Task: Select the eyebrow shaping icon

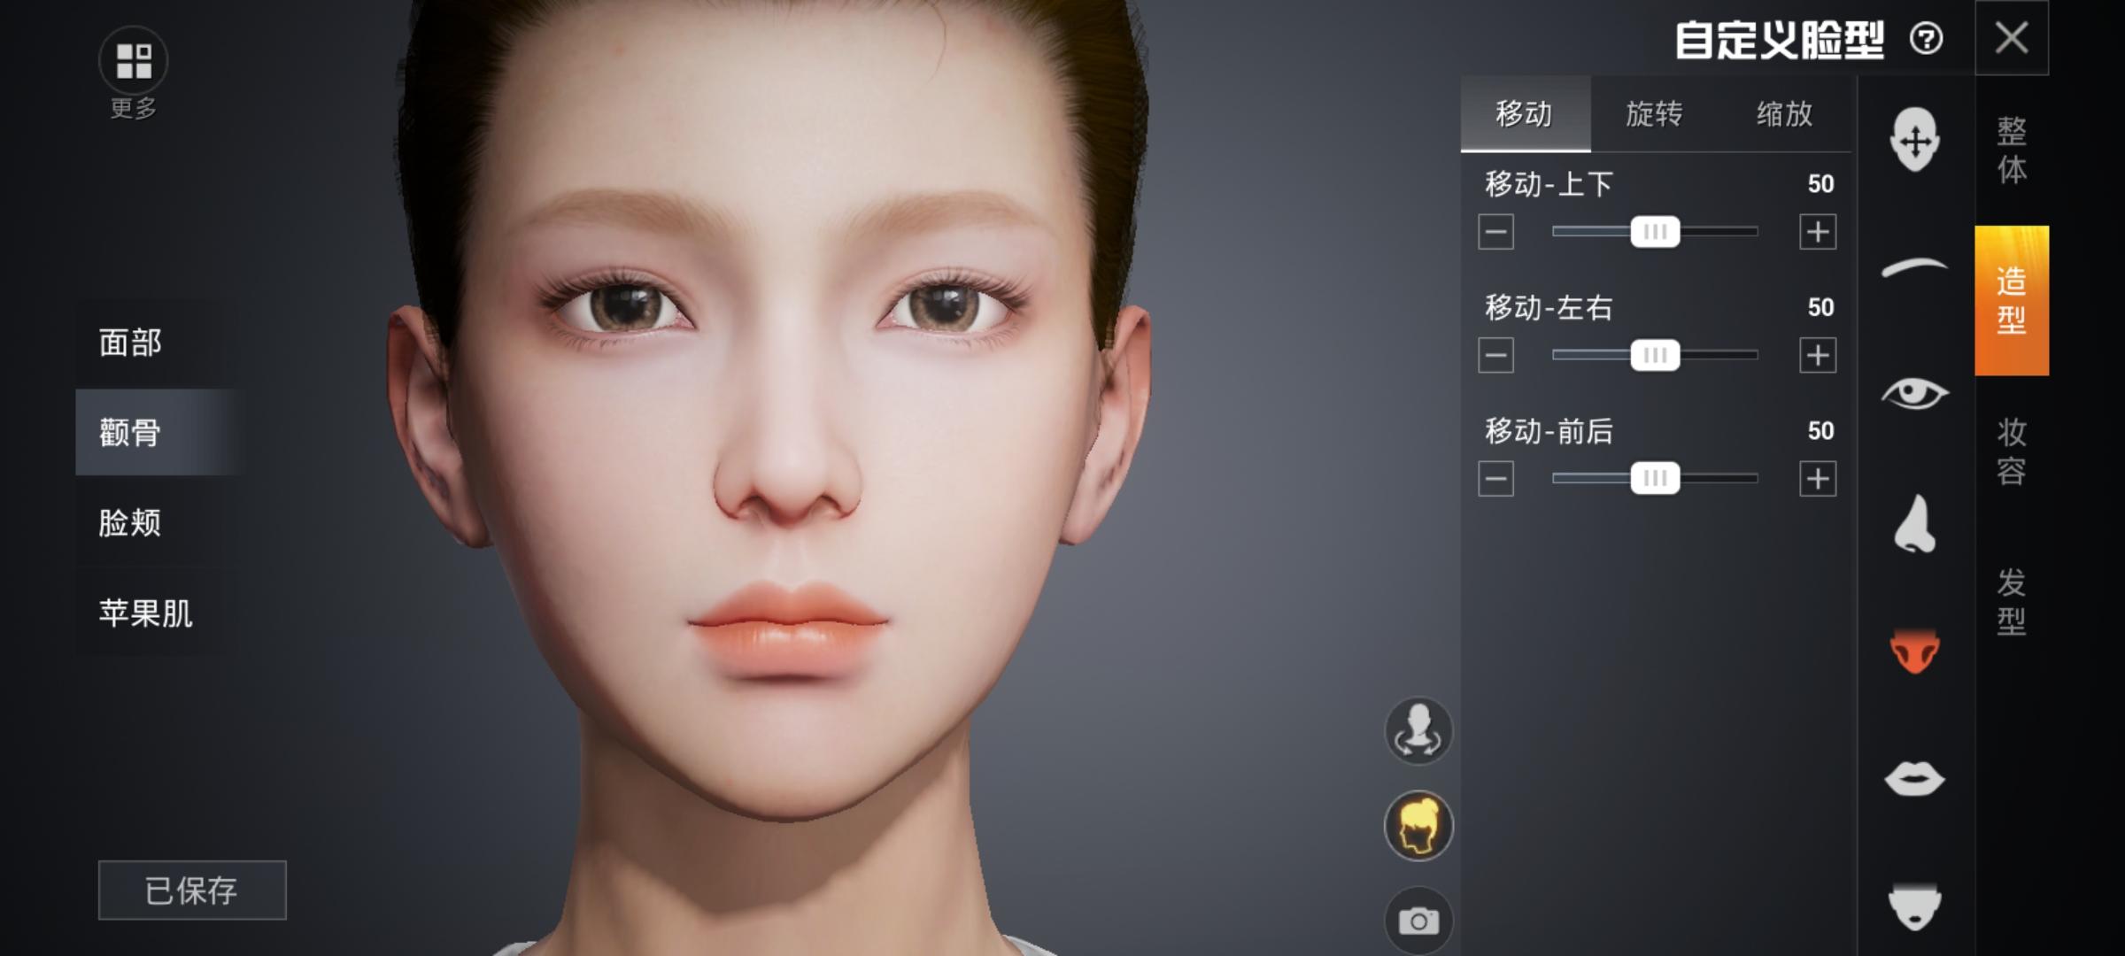Action: click(x=1914, y=266)
